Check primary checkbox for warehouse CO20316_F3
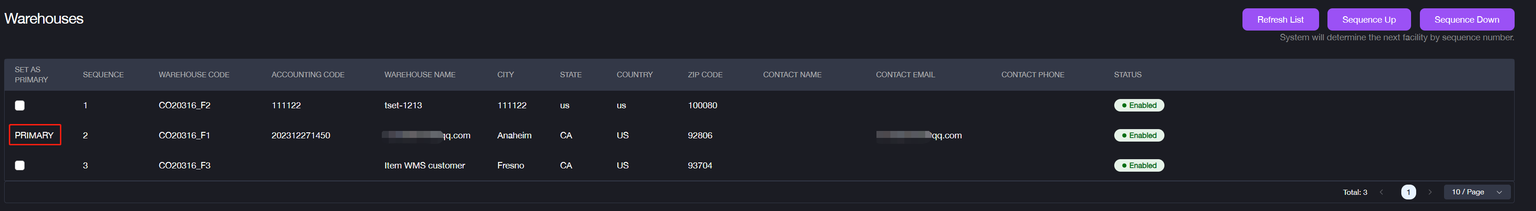 tap(20, 166)
